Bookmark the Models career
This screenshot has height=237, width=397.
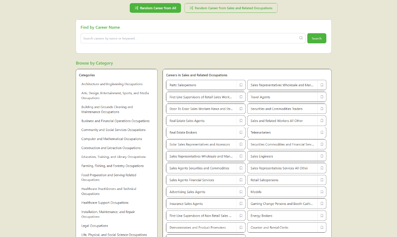[x=322, y=192]
